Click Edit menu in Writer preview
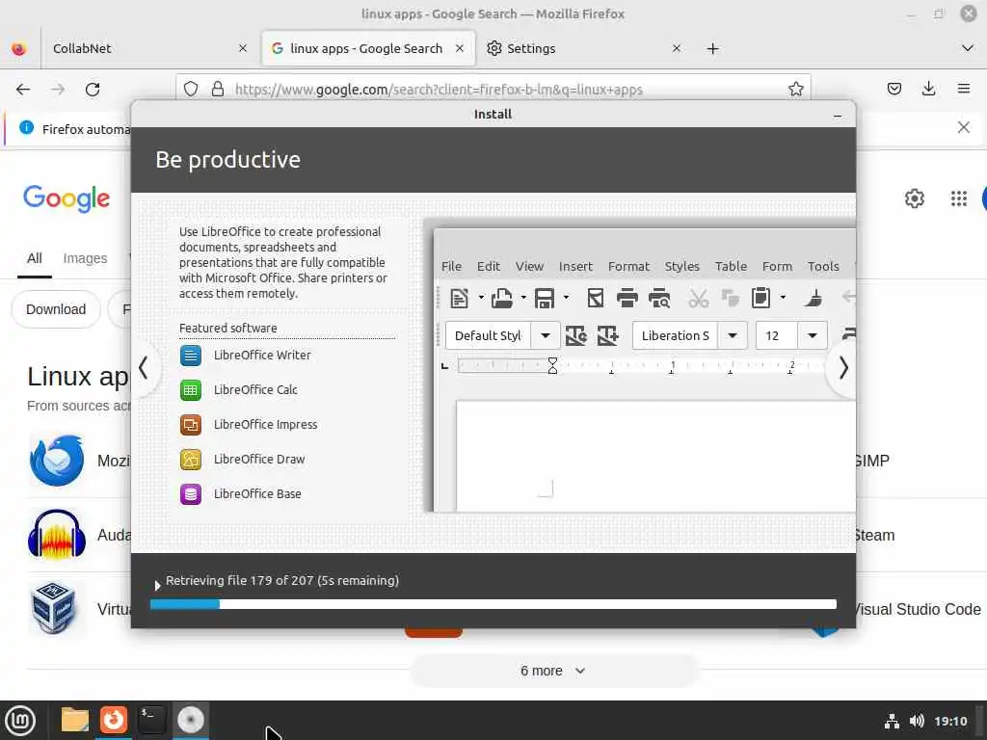 click(x=489, y=266)
